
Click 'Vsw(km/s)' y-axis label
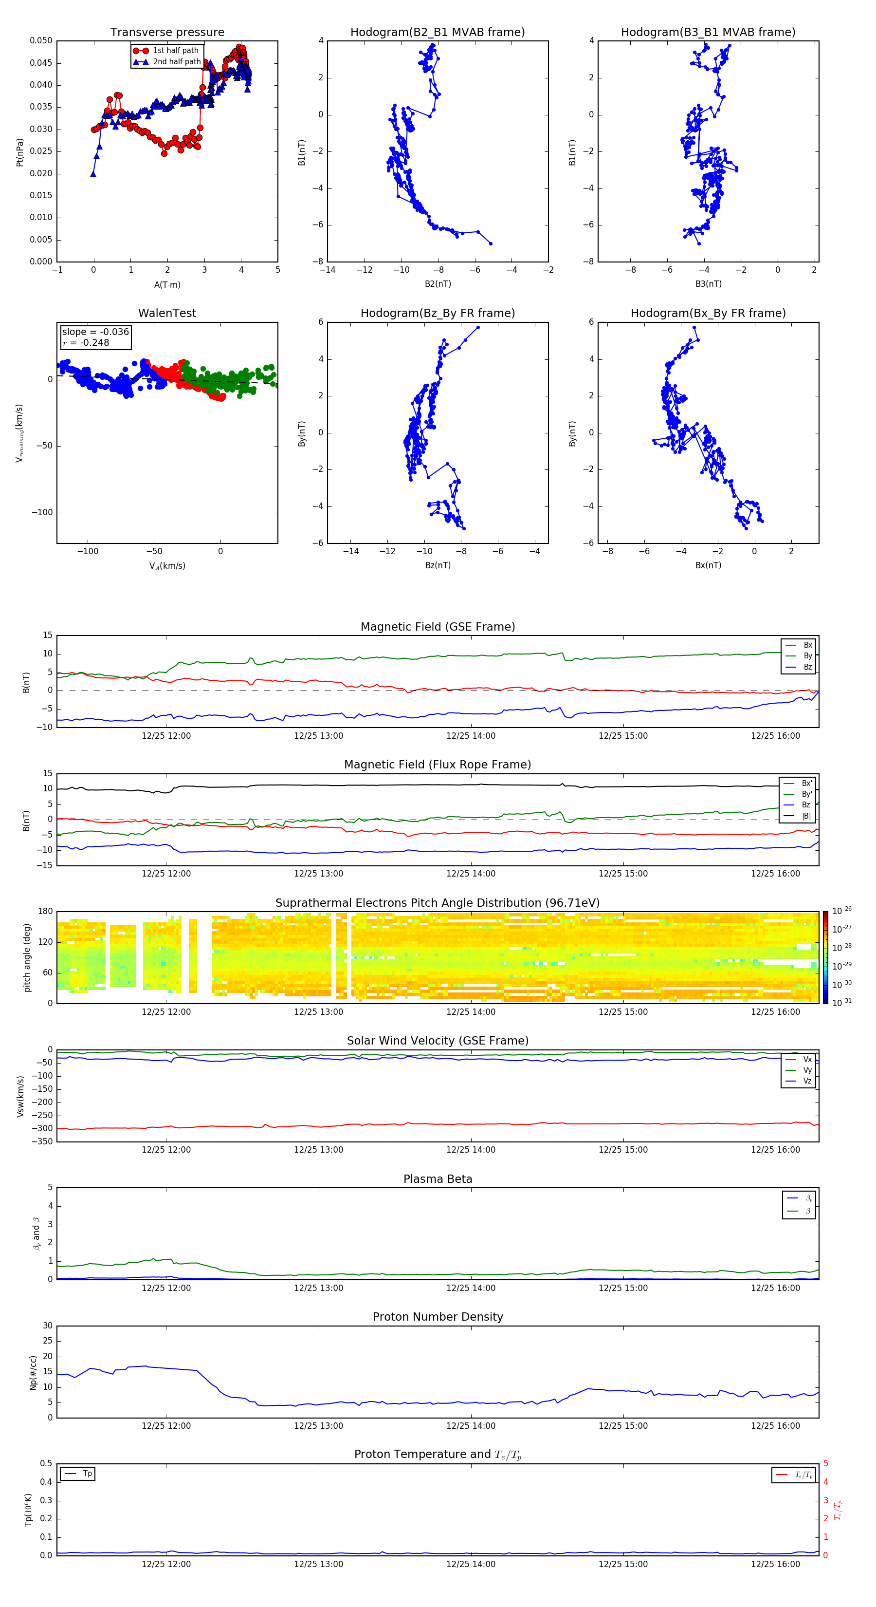tap(20, 1096)
